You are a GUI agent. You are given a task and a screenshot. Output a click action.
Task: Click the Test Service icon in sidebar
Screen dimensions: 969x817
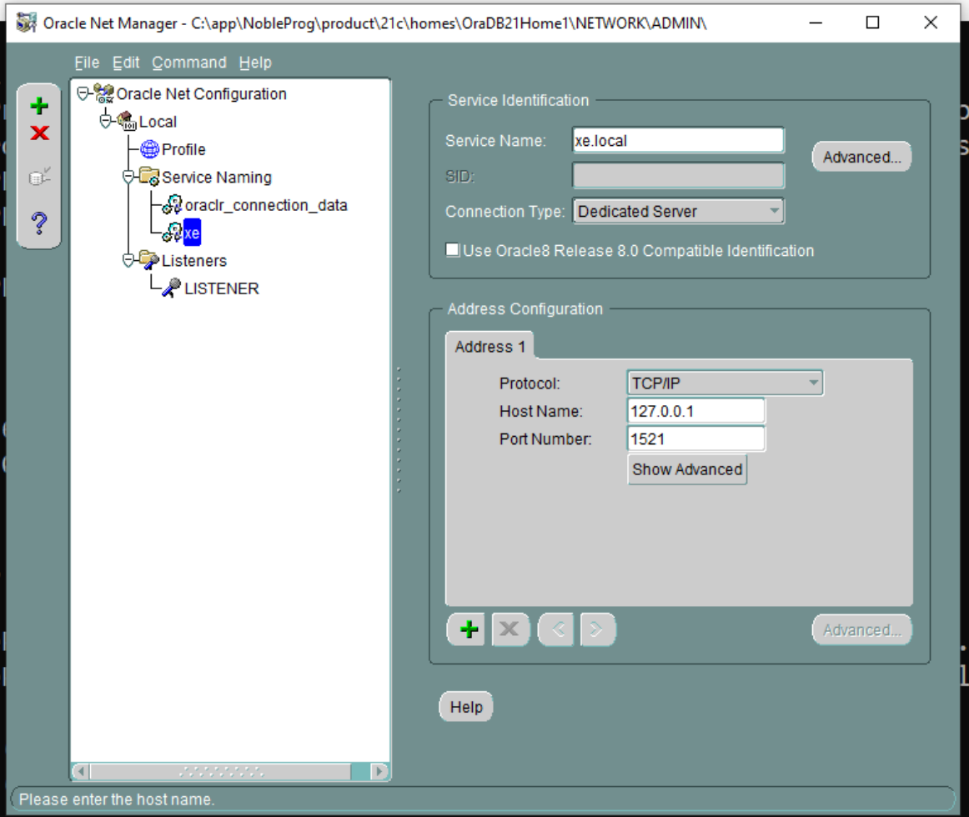click(x=39, y=178)
